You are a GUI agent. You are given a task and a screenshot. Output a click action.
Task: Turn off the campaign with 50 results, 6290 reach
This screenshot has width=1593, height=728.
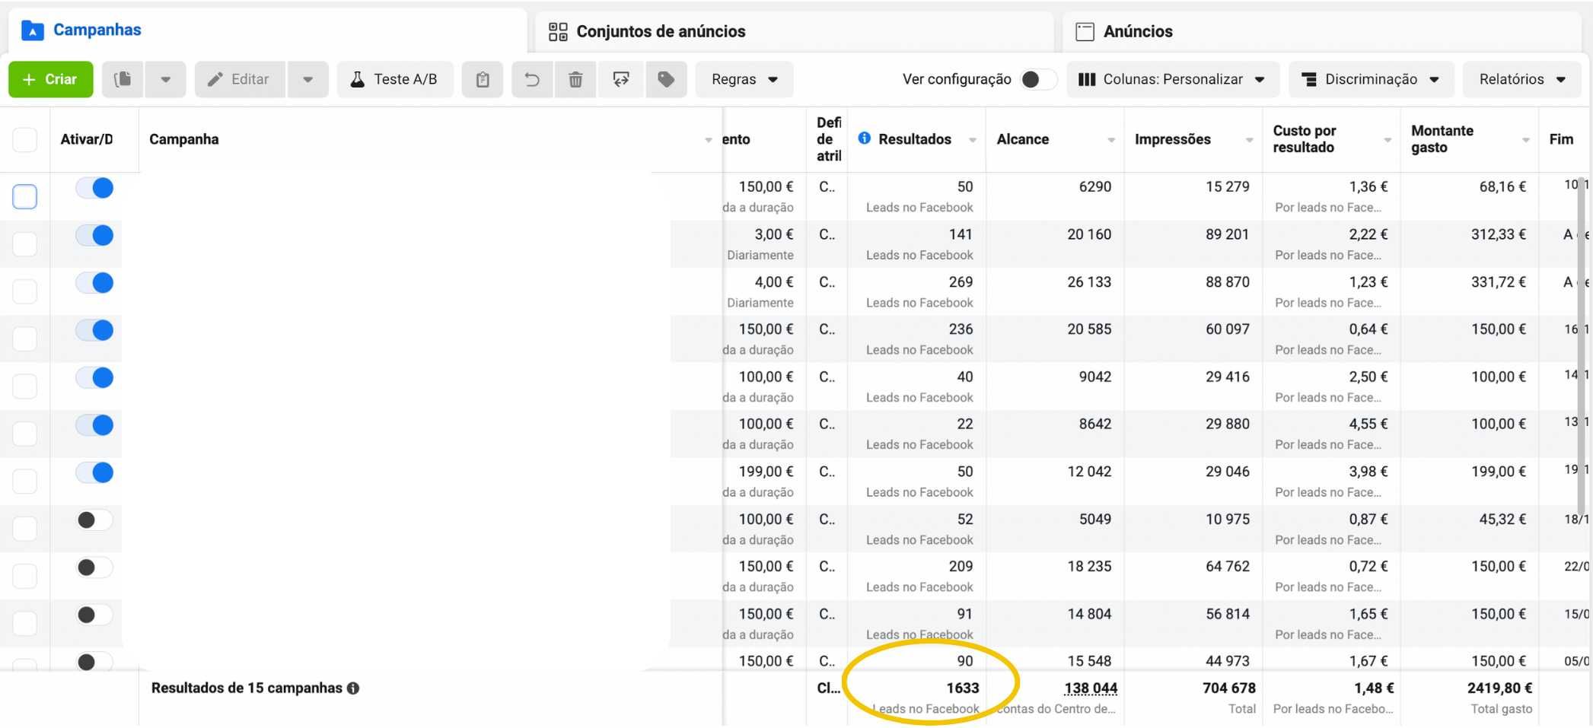coord(94,188)
